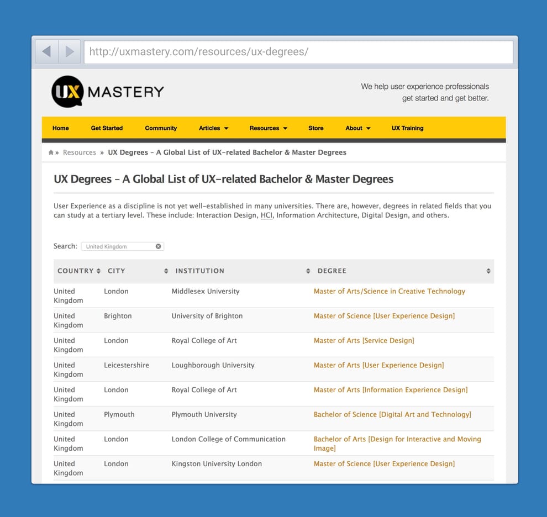
Task: Click the Plymouth city cell
Action: coord(119,414)
